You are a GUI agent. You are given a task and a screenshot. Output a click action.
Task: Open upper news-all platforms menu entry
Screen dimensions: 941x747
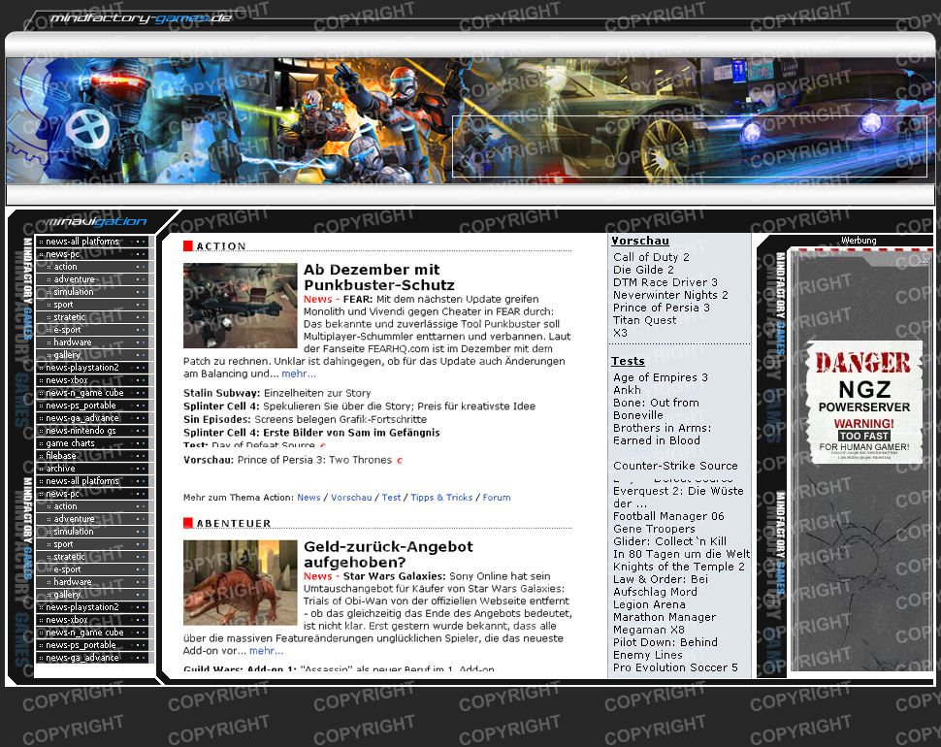coord(92,242)
